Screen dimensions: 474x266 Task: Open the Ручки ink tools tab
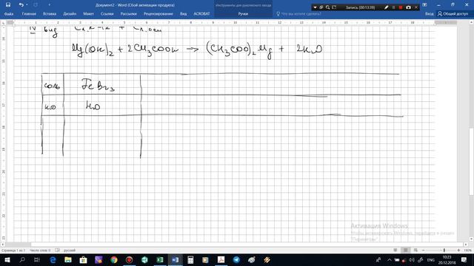click(x=243, y=13)
